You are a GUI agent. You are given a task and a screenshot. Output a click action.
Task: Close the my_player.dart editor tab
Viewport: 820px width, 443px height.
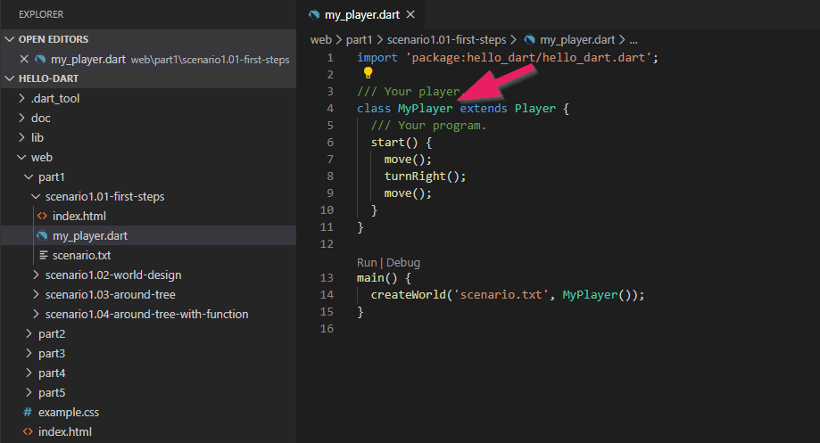coord(410,15)
